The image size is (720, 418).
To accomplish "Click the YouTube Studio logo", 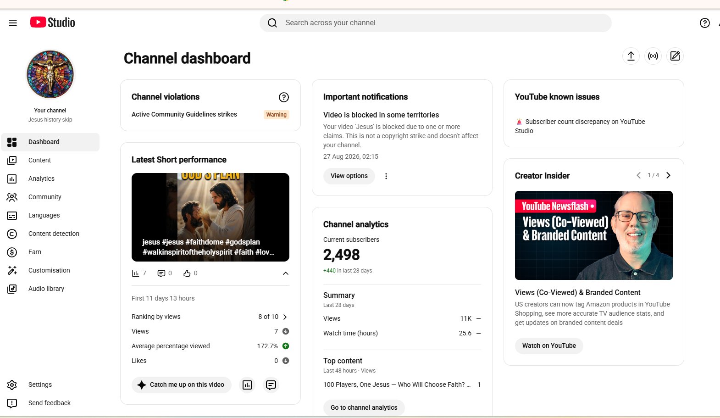I will pyautogui.click(x=53, y=22).
